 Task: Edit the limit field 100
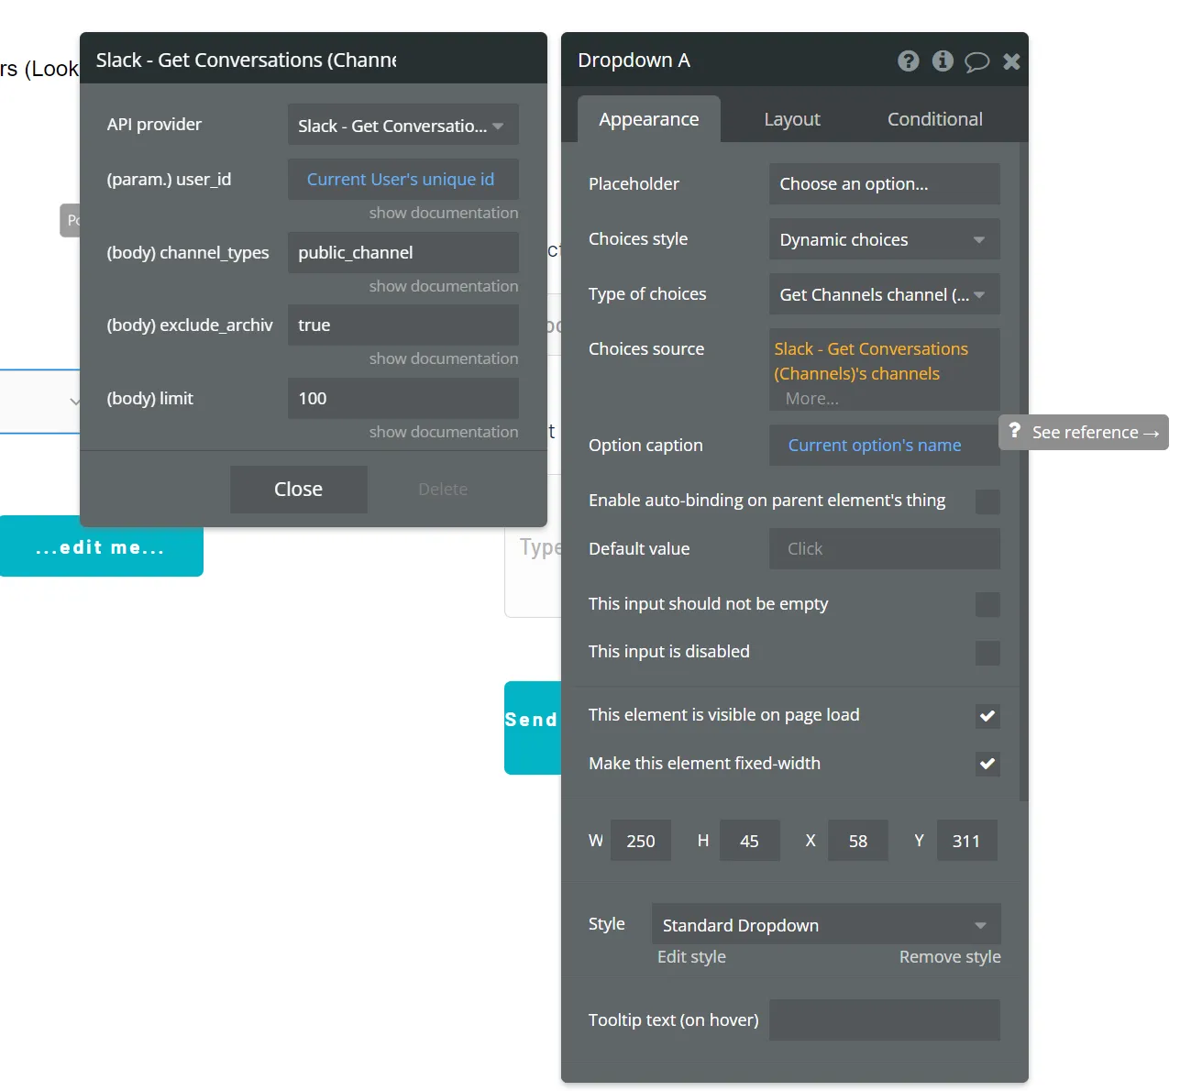tap(403, 398)
